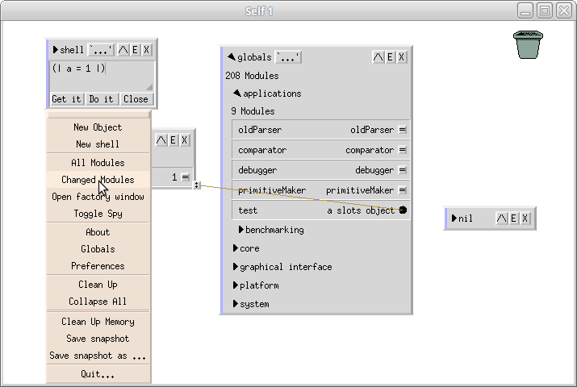This screenshot has width=577, height=387.
Task: Click the trash can icon
Action: point(526,44)
